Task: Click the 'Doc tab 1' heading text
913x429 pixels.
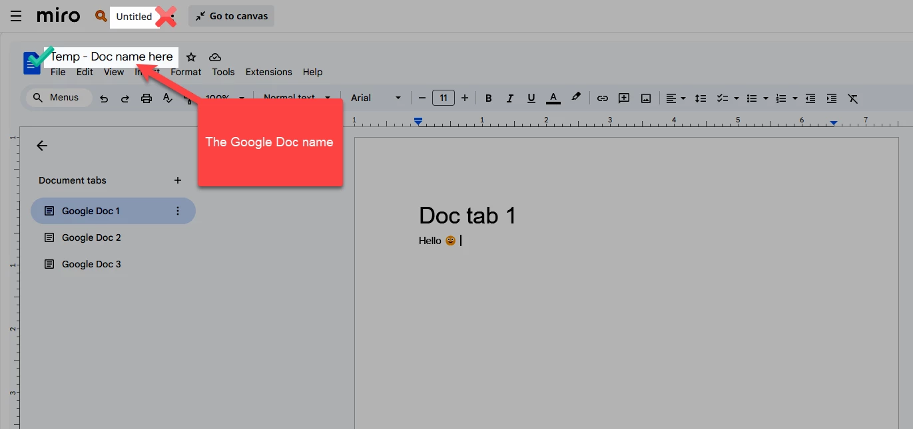Action: (x=467, y=215)
